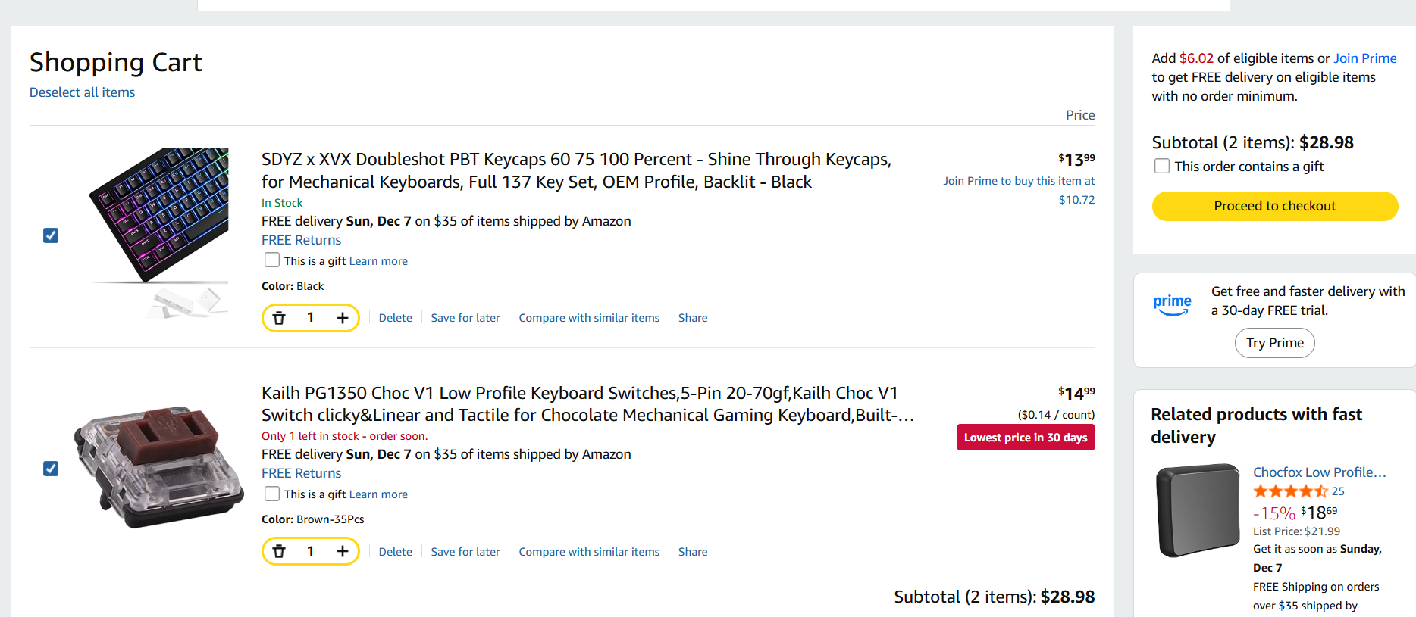Compare Kailh switches with similar items
This screenshot has width=1416, height=617.
(589, 552)
